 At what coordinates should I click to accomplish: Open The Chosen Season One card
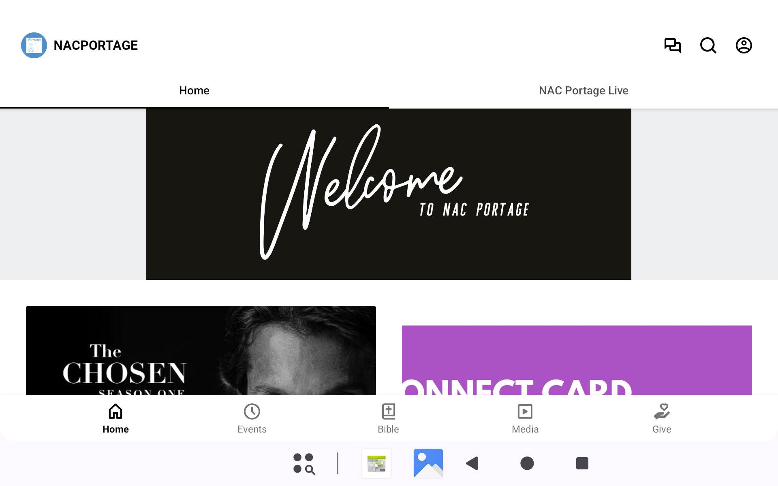201,350
